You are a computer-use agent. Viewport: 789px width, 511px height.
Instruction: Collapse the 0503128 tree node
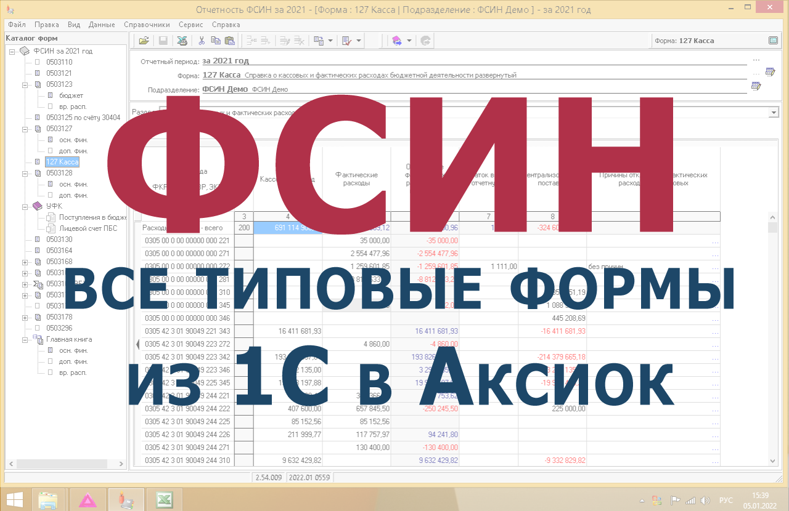[x=25, y=173]
